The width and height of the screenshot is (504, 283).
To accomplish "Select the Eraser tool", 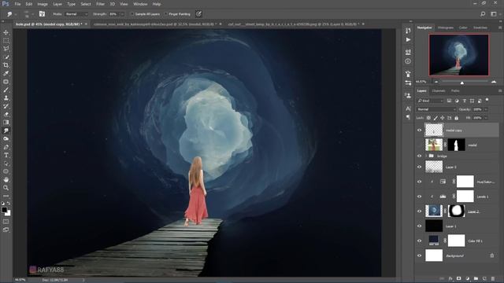I will coord(6,114).
